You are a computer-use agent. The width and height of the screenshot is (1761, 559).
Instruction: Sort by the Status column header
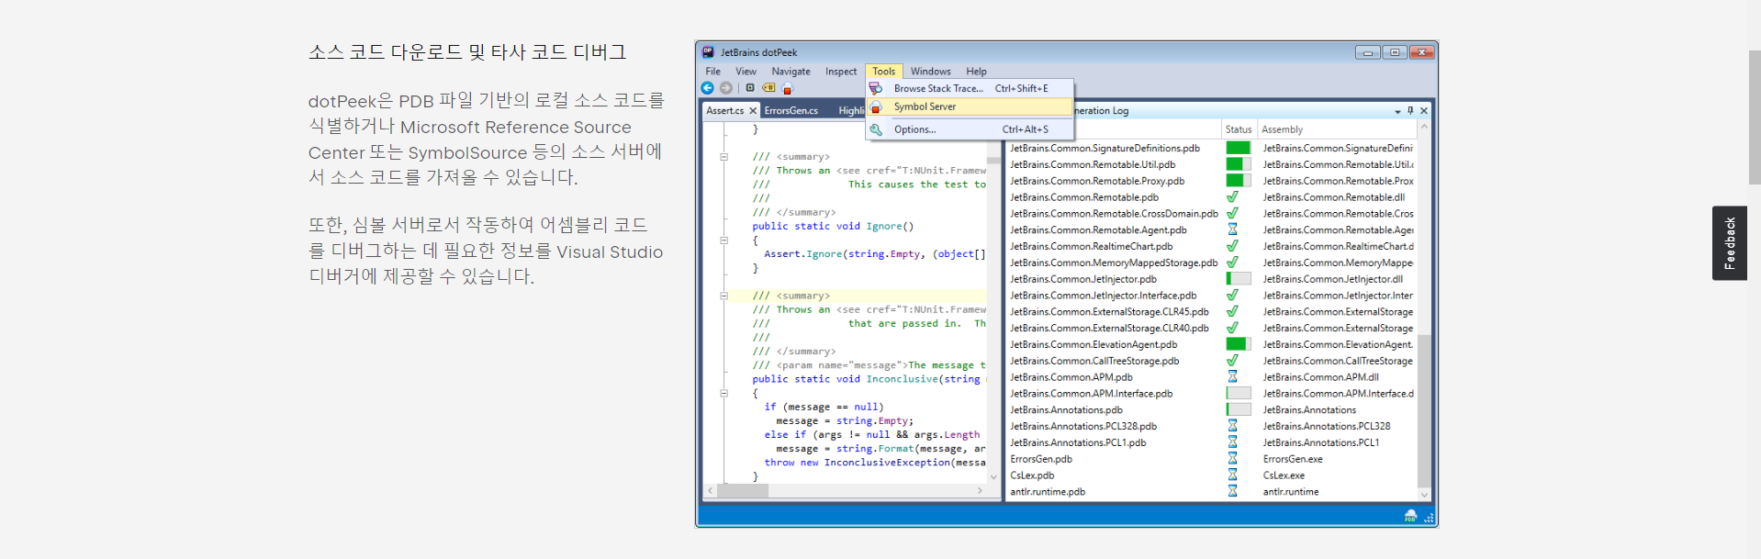point(1239,129)
